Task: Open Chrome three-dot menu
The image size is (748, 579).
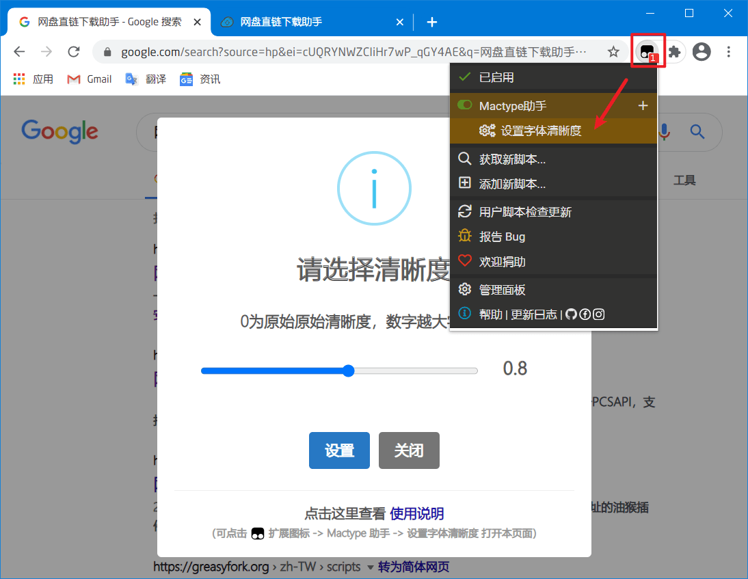Action: (x=729, y=52)
